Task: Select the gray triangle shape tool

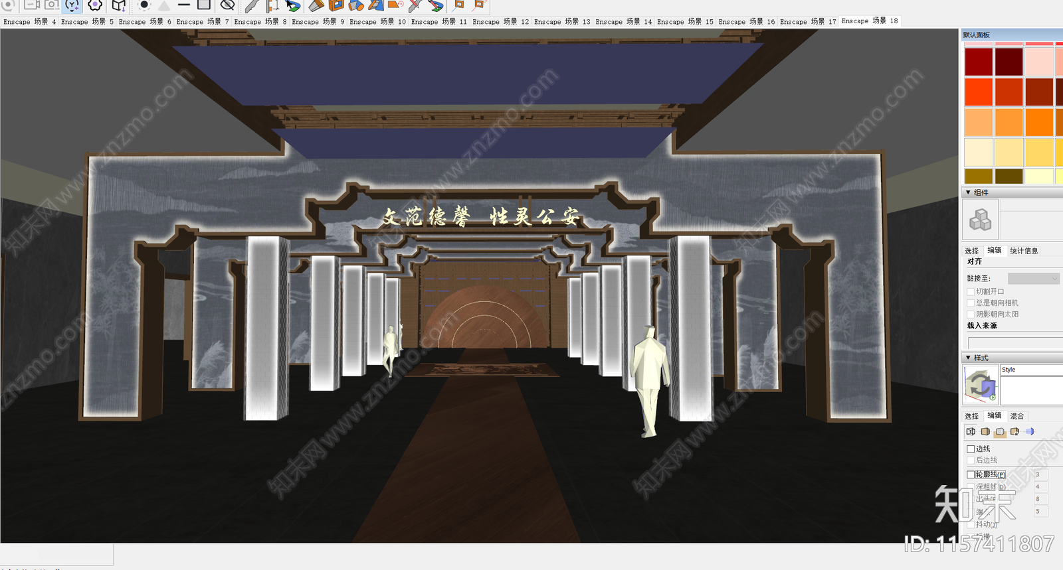Action: coord(164,5)
